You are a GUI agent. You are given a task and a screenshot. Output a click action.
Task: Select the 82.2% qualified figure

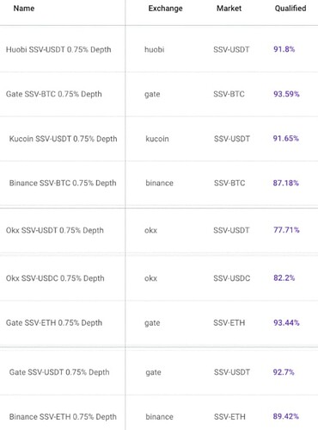(284, 277)
